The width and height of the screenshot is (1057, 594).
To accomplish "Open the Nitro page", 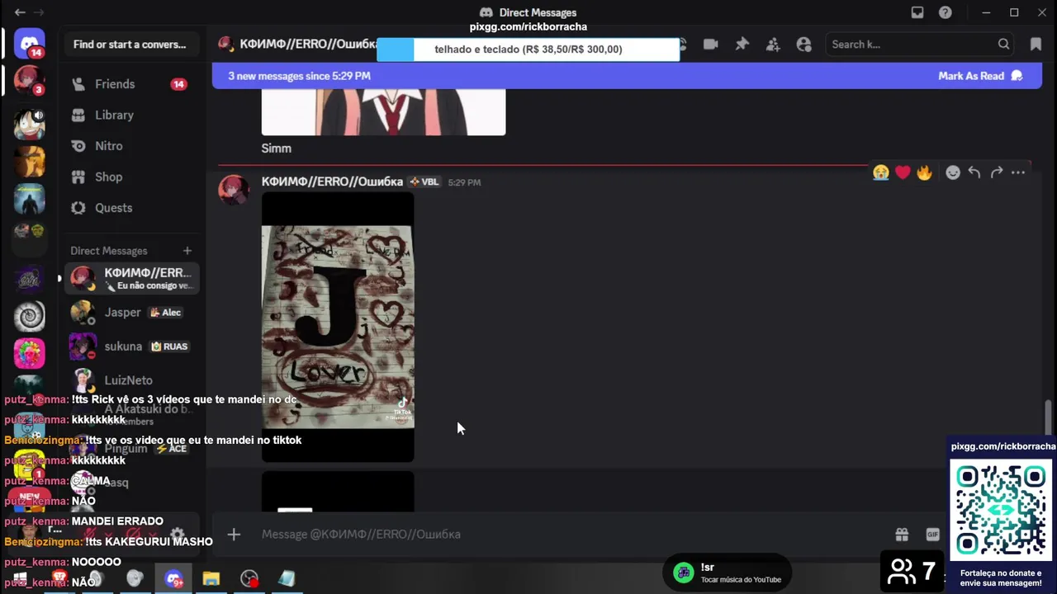I will point(132,146).
